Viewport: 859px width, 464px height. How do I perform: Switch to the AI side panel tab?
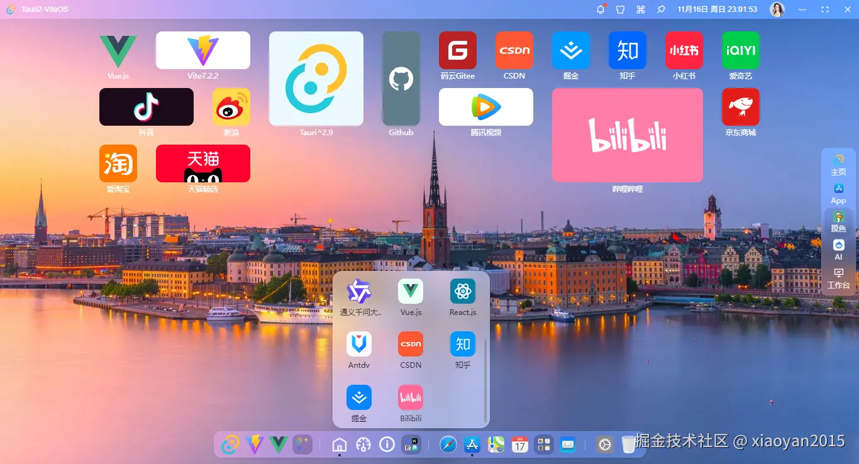(x=838, y=250)
